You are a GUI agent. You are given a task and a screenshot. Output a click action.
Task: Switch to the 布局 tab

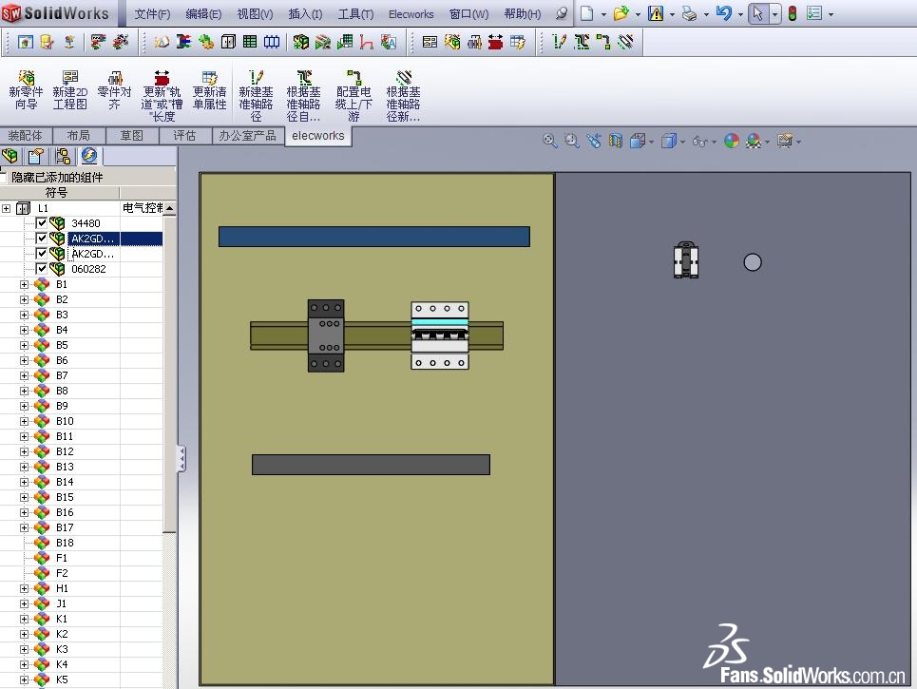click(78, 136)
